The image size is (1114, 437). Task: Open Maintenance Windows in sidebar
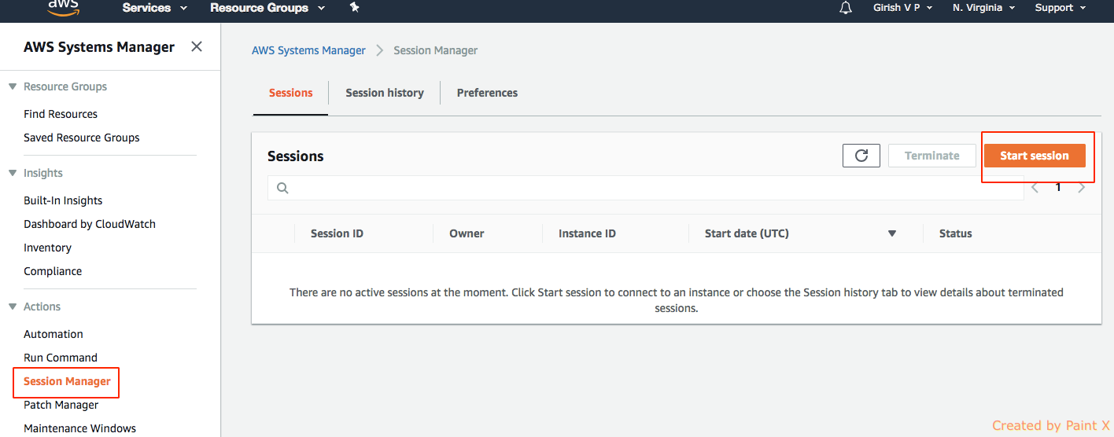click(80, 428)
